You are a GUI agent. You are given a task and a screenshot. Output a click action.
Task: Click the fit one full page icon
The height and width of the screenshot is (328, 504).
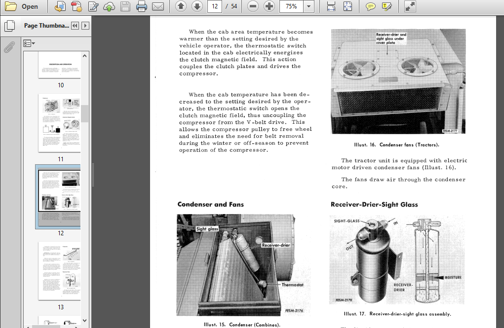348,6
